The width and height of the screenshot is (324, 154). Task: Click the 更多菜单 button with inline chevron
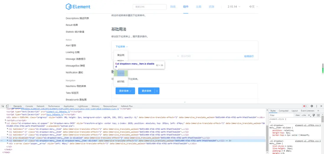point(125,91)
